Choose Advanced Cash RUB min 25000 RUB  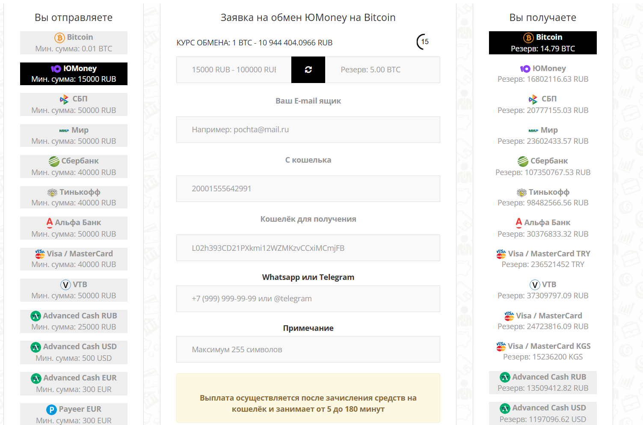click(x=74, y=321)
